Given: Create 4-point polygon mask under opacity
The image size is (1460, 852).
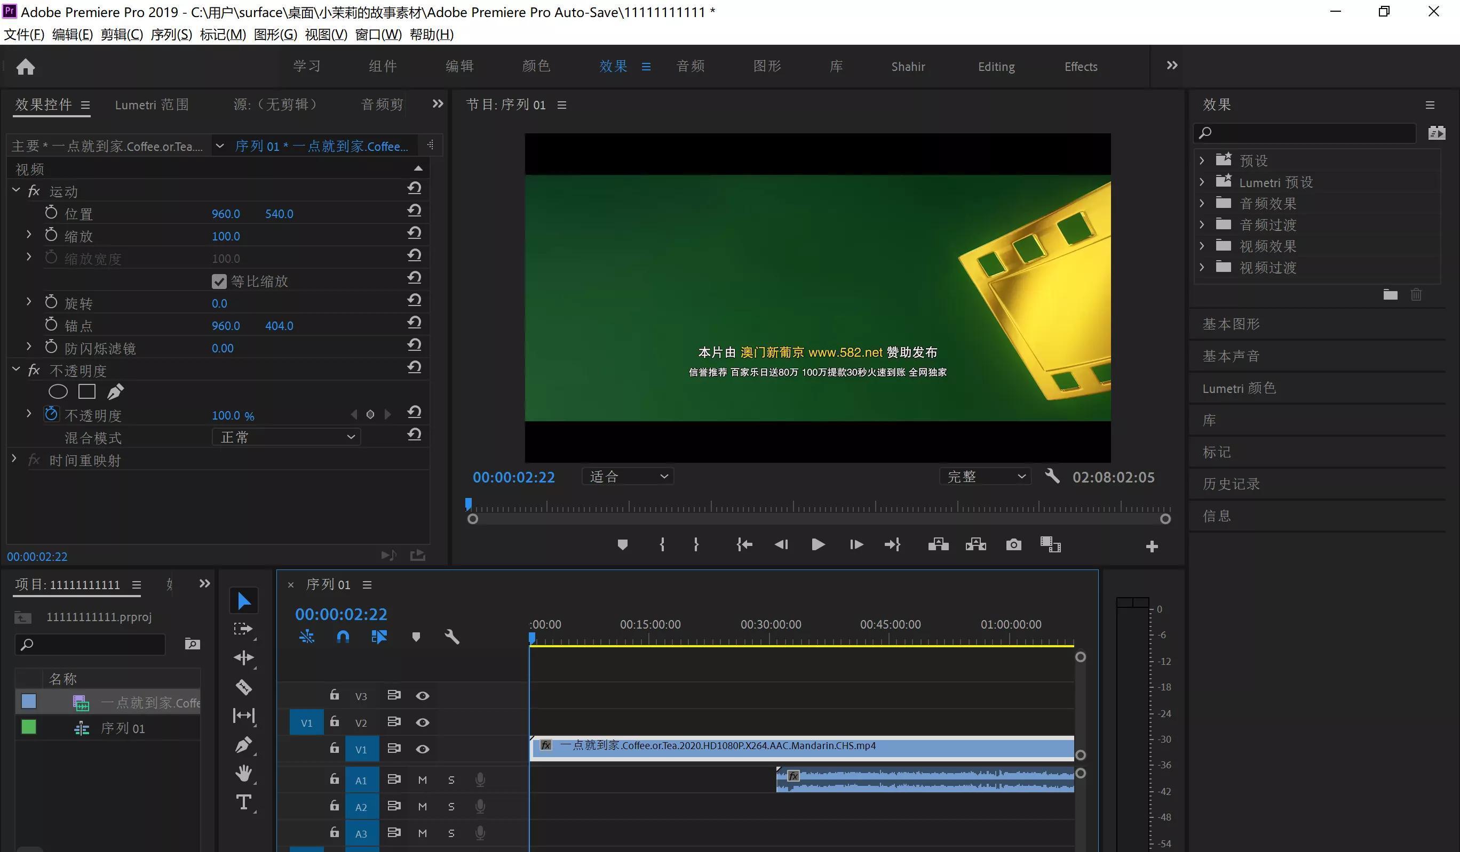Looking at the screenshot, I should tap(87, 392).
